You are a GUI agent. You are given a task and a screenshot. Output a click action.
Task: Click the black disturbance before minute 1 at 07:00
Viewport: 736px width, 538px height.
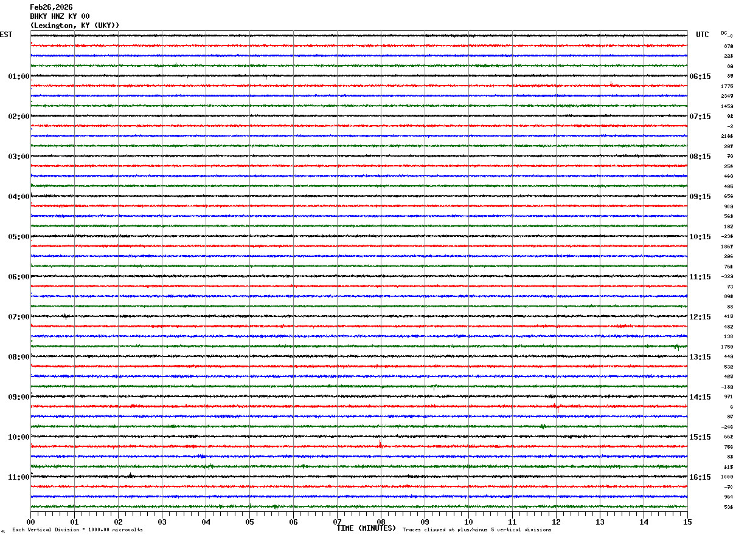[x=65, y=316]
